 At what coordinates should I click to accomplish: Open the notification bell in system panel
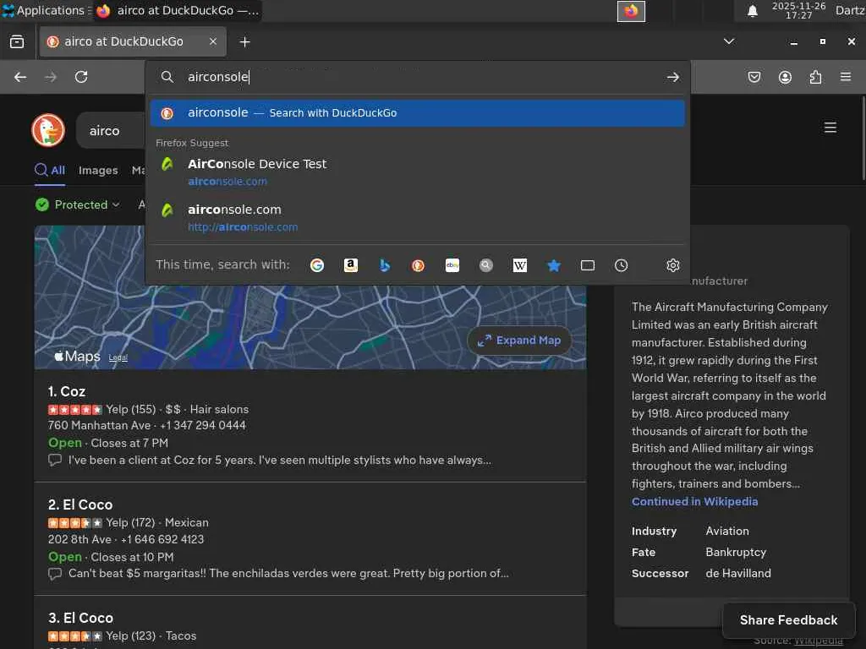click(752, 11)
